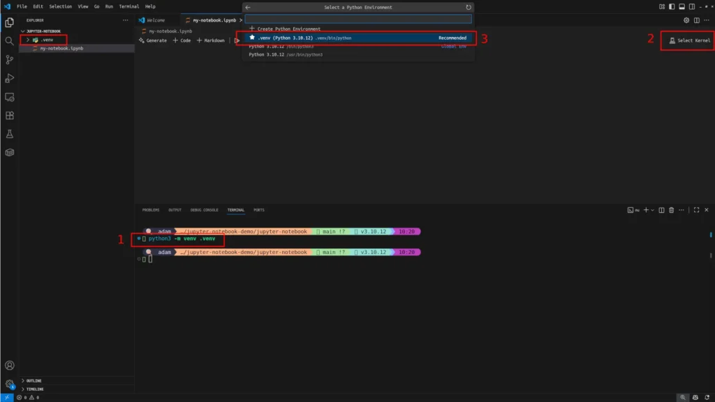Refresh the Python environment list
Image resolution: width=715 pixels, height=402 pixels.
469,7
